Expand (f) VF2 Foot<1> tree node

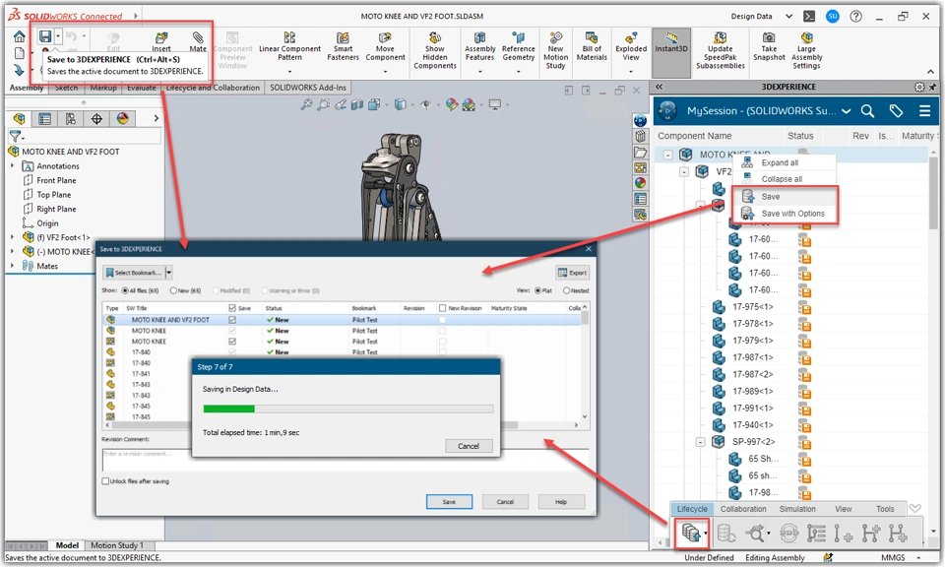pos(12,237)
